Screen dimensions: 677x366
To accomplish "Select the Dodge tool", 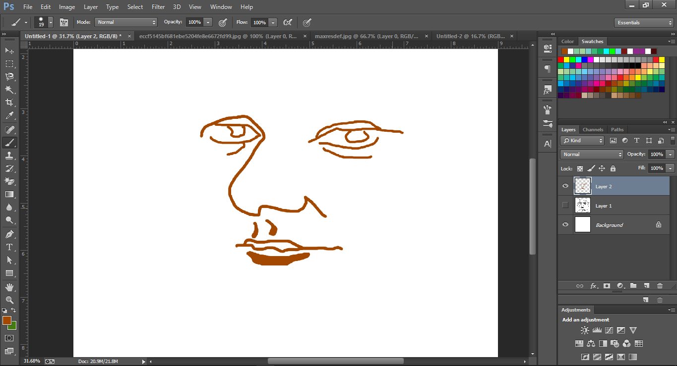I will click(x=9, y=220).
